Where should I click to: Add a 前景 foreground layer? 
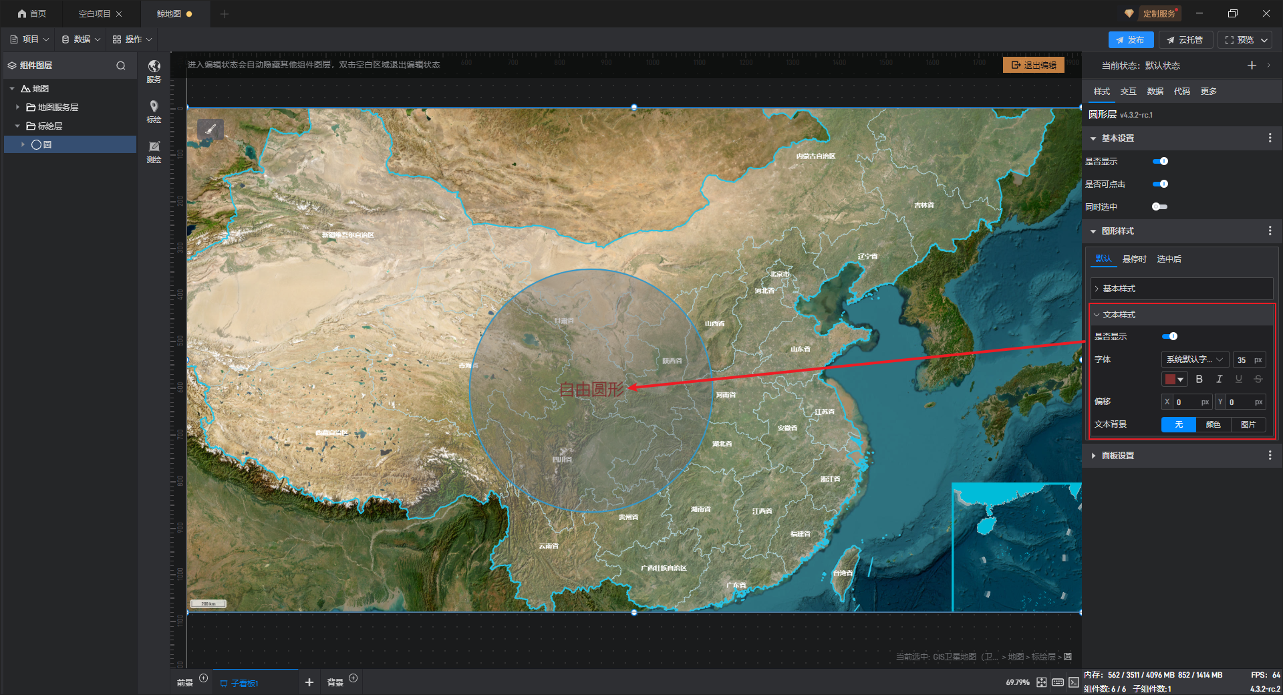204,678
